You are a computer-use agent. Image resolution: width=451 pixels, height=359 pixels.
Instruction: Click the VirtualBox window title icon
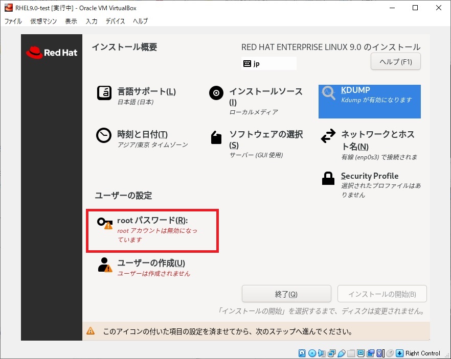9,8
